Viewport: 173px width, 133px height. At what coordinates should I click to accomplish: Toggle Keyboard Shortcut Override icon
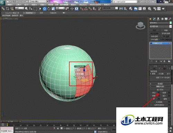tap(77, 9)
